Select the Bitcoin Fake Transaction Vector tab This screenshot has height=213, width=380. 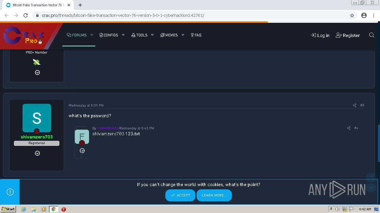38,5
